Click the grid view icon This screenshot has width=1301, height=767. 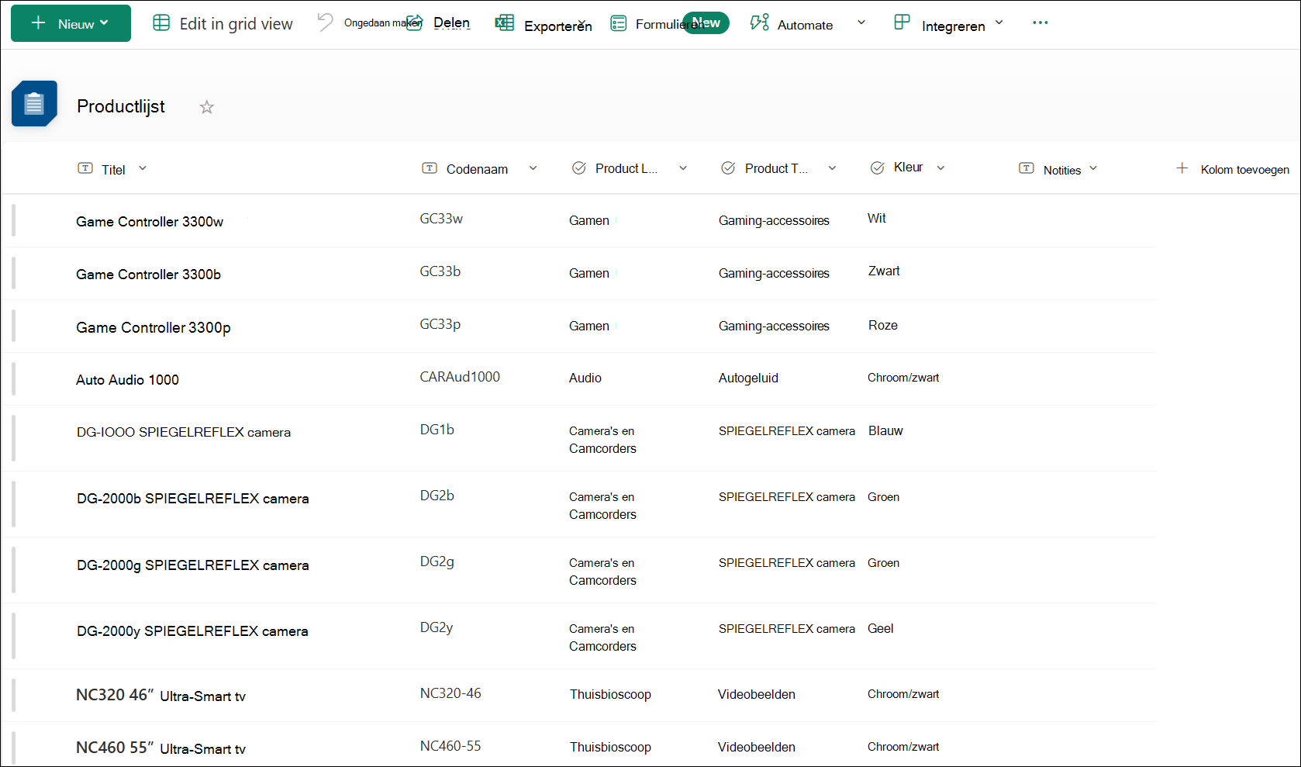[x=161, y=23]
